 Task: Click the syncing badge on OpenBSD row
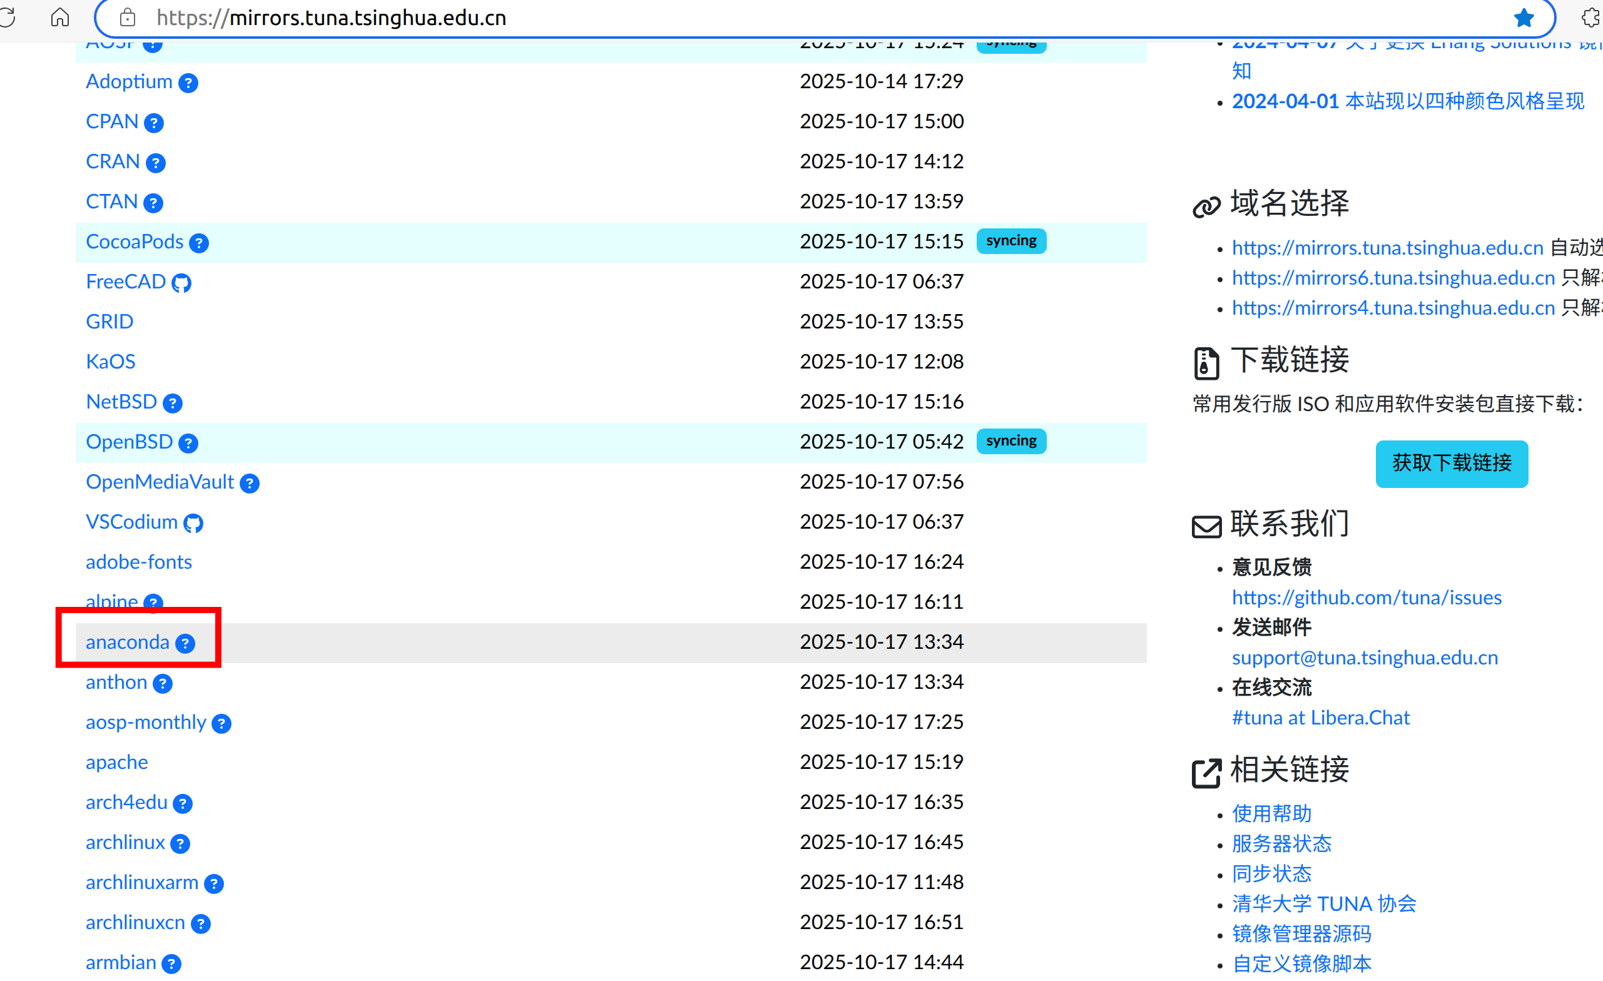[1011, 441]
